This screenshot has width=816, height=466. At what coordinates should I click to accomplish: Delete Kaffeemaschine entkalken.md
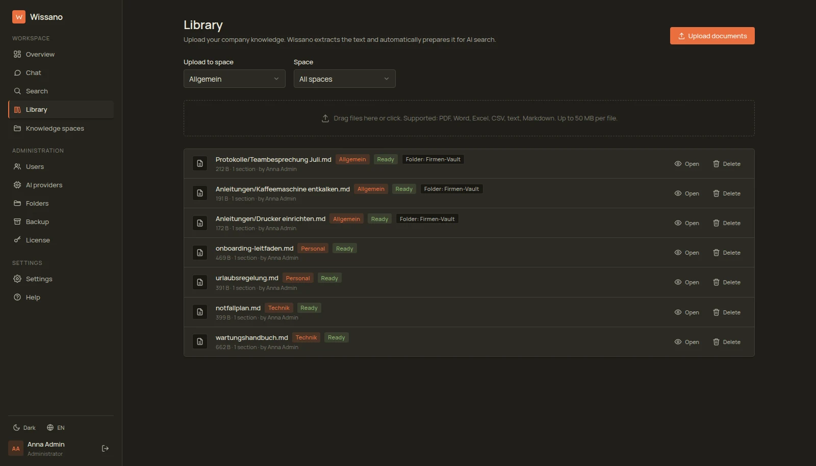726,193
